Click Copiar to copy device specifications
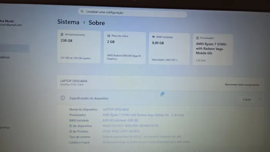 pyautogui.click(x=247, y=100)
